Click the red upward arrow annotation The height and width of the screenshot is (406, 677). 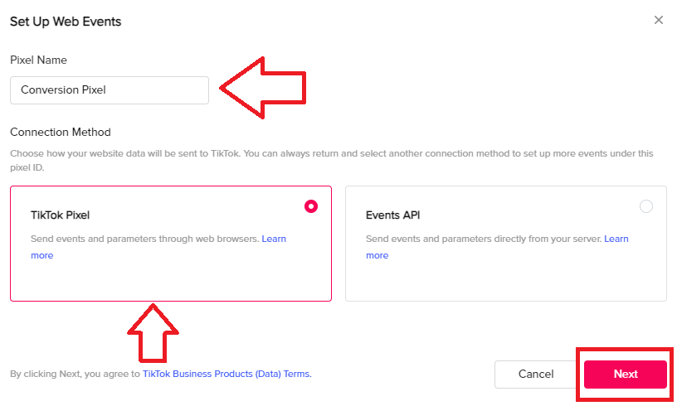[153, 333]
